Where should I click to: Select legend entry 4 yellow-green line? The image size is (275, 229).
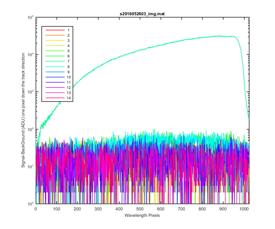[x=55, y=46]
